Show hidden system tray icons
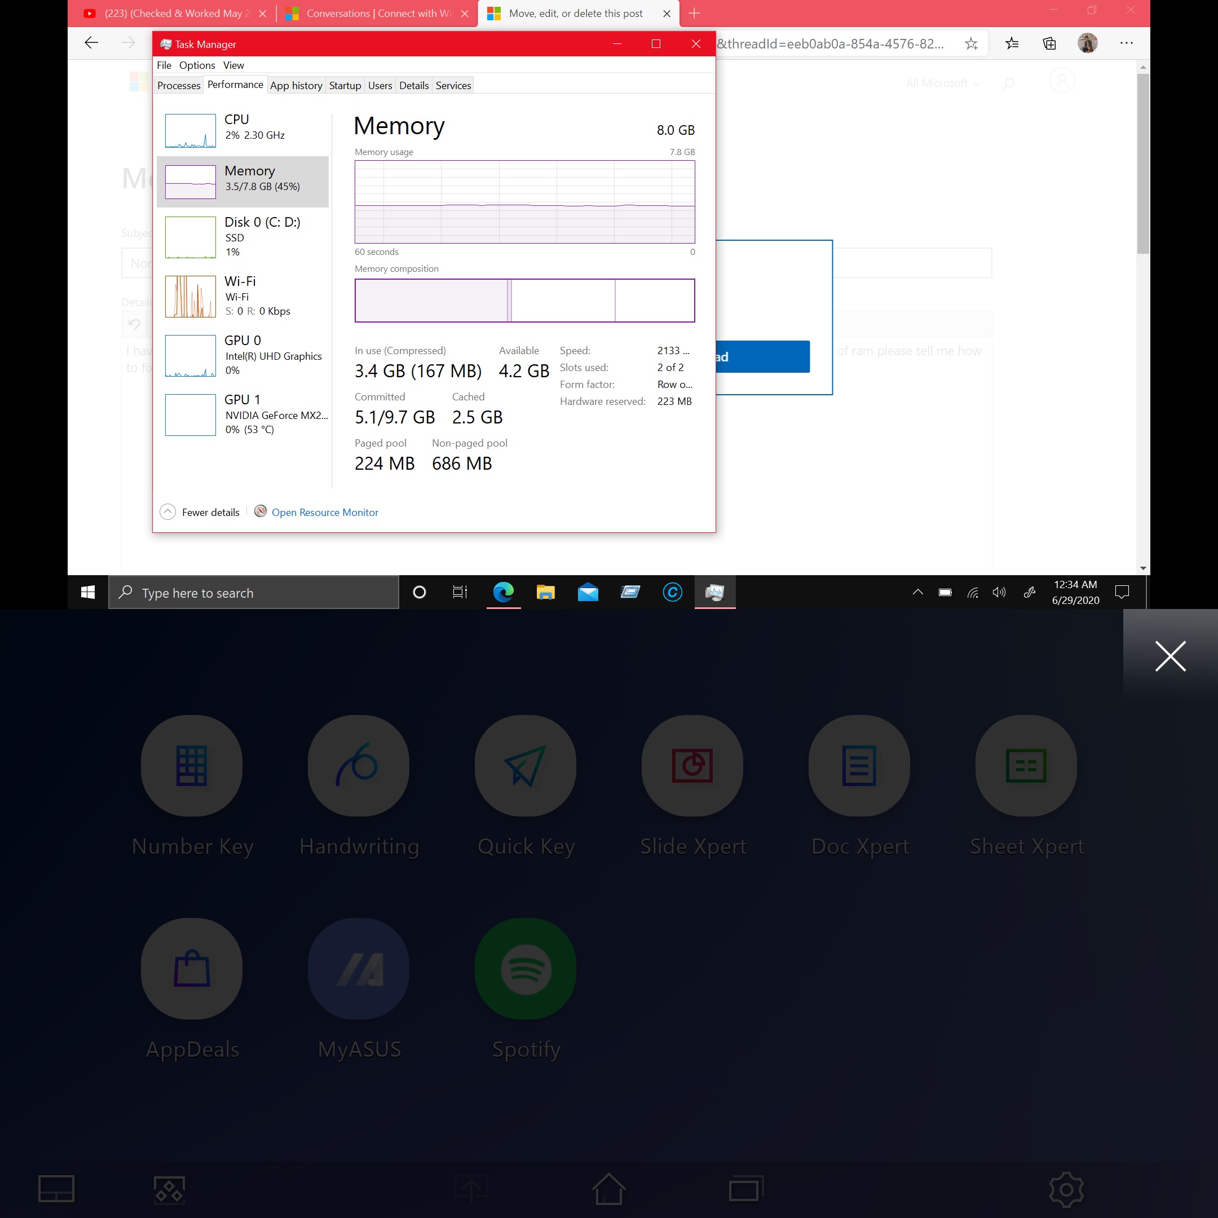Screen dimensions: 1218x1218 coord(918,592)
